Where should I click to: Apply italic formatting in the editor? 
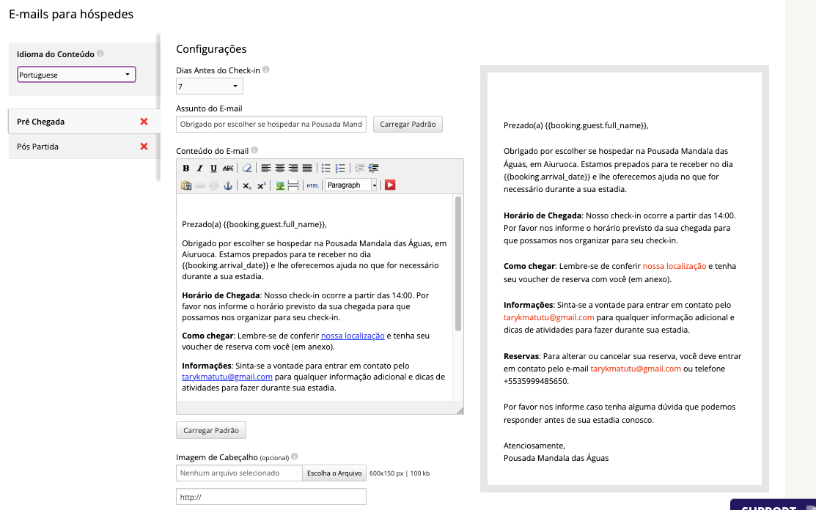click(x=200, y=168)
